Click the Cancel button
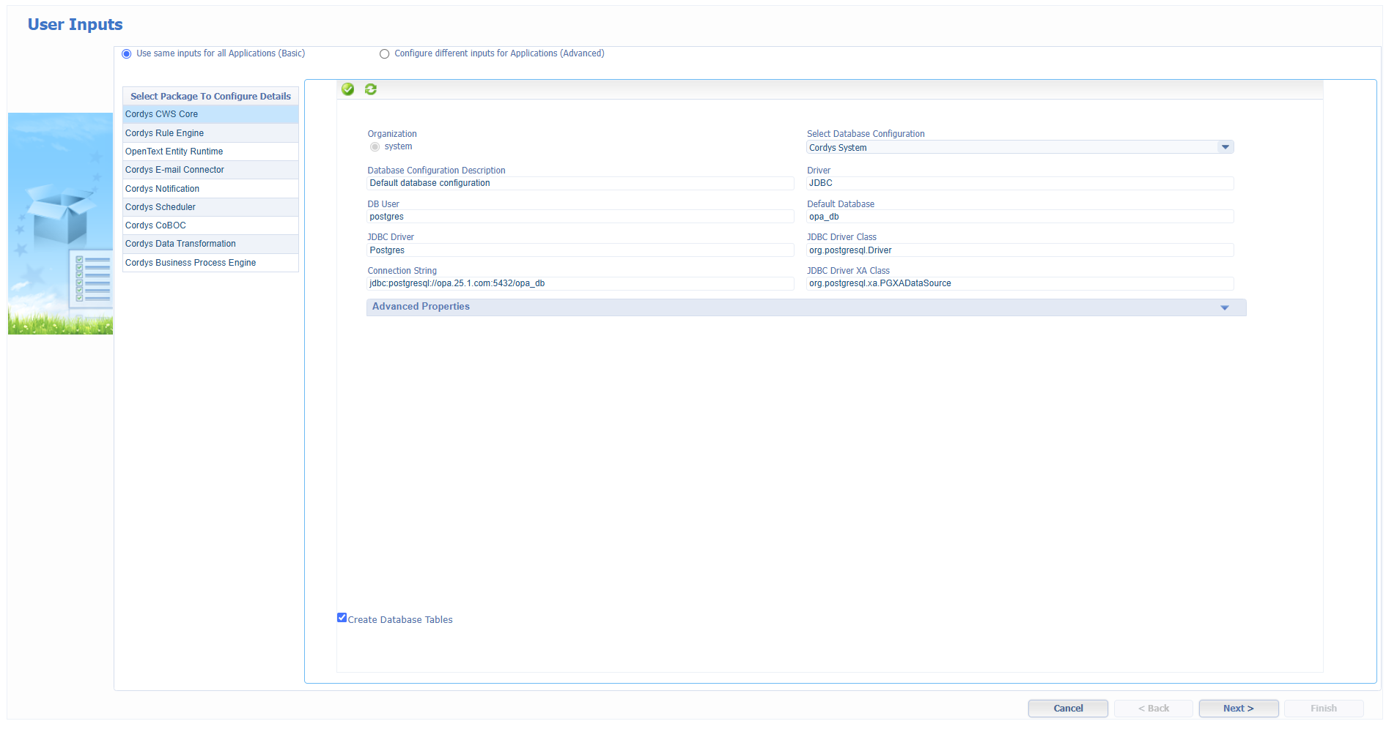 point(1068,709)
